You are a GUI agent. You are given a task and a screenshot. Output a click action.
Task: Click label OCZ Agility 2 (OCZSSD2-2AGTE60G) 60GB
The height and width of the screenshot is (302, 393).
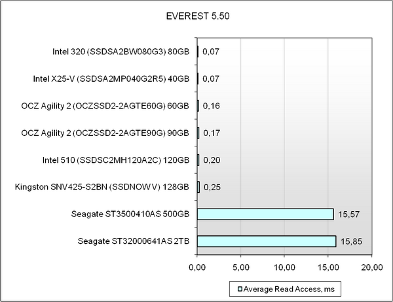click(105, 106)
